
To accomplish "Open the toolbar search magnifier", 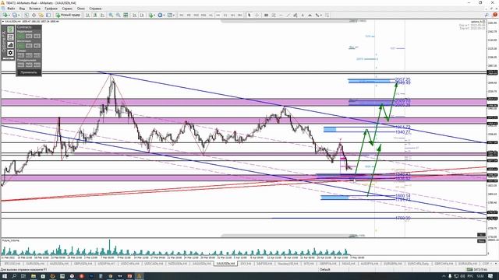I will [487, 15].
